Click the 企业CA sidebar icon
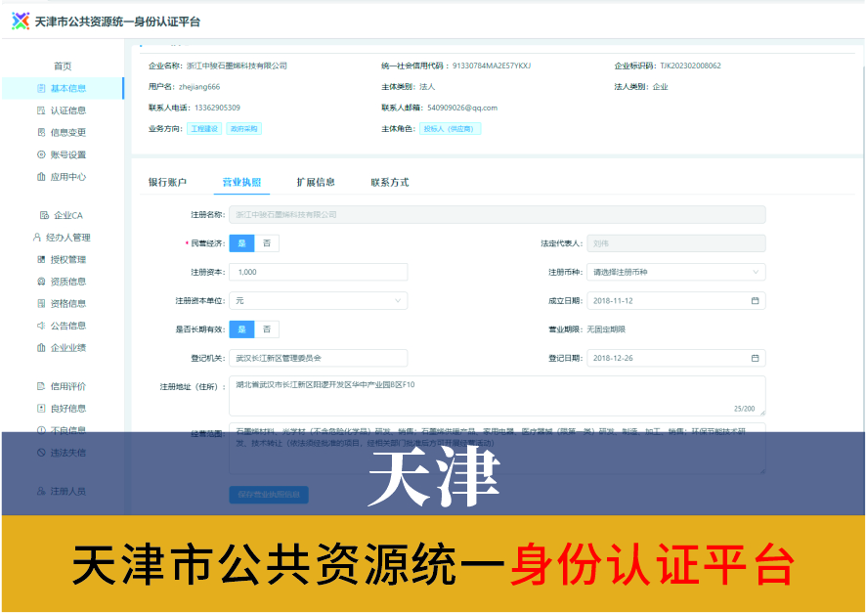This screenshot has width=866, height=613. click(x=44, y=215)
